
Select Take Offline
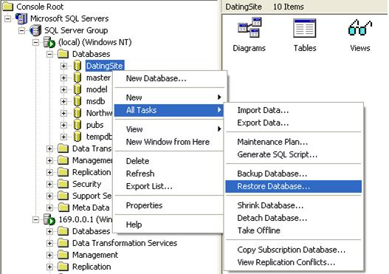pyautogui.click(x=294, y=230)
